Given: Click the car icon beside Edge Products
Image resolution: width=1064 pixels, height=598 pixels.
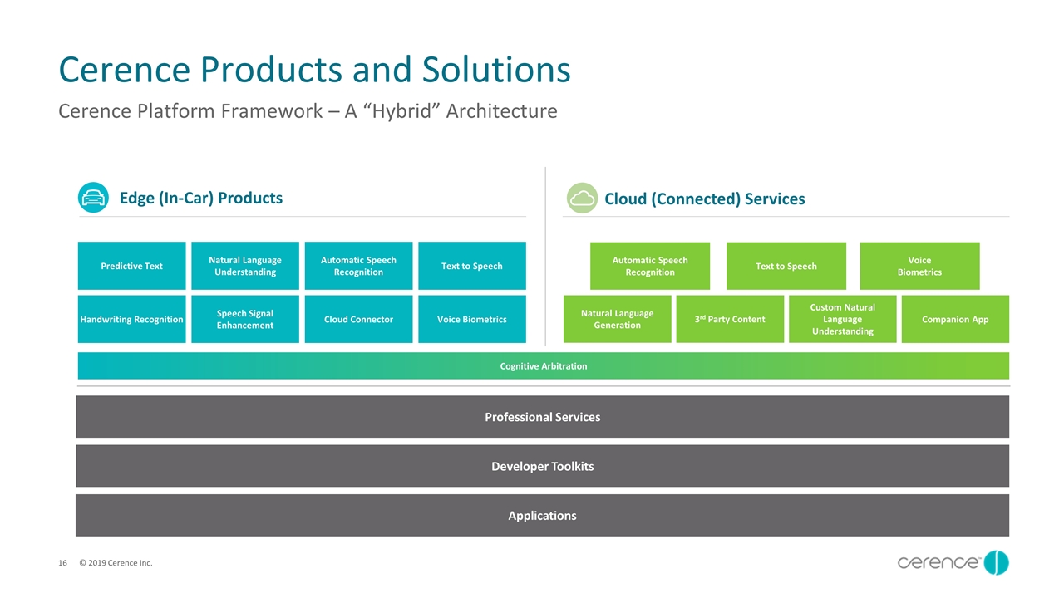Looking at the screenshot, I should coord(93,198).
